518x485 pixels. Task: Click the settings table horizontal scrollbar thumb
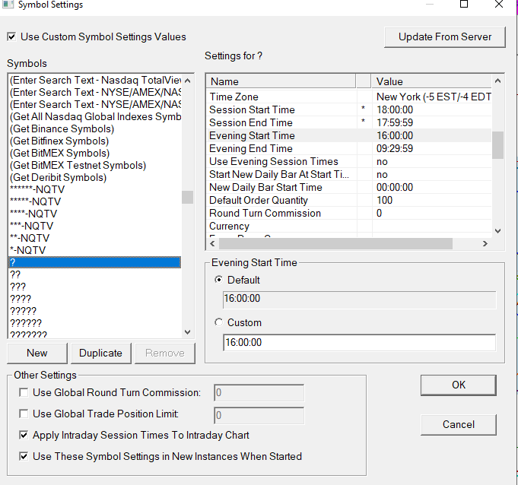[x=335, y=244]
